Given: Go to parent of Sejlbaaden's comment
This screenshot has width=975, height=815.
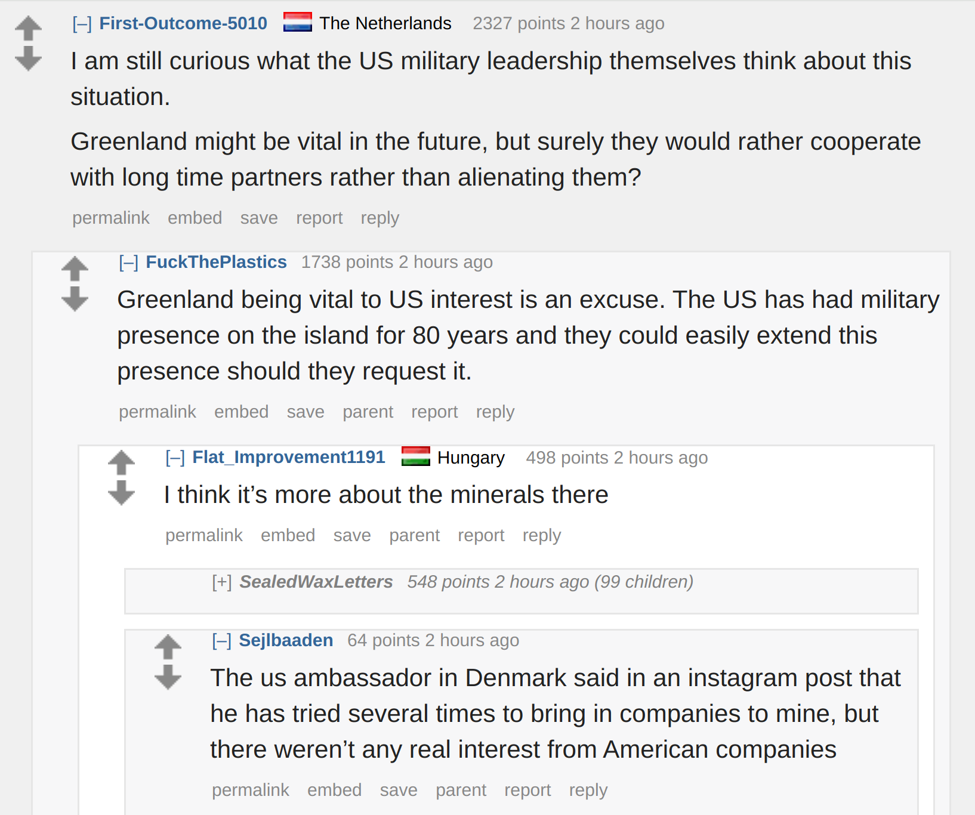Looking at the screenshot, I should 461,790.
